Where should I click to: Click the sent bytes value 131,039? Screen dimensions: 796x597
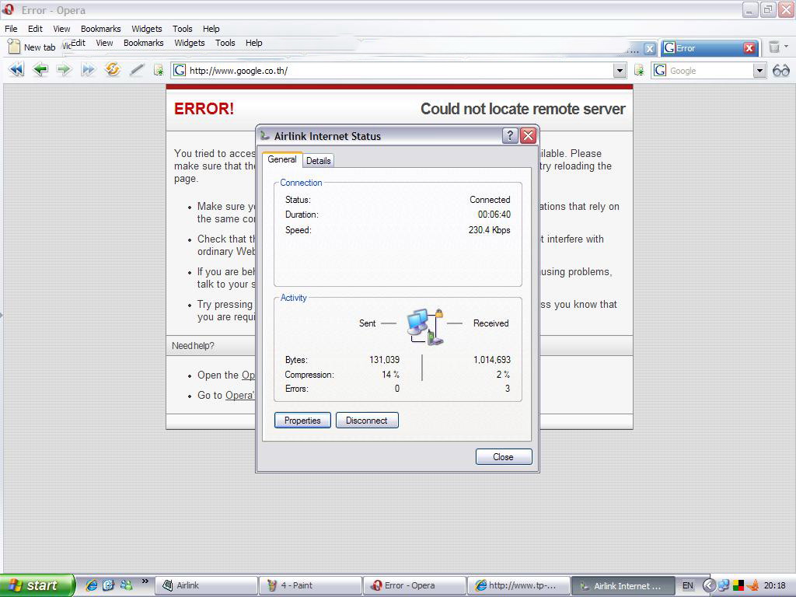pyautogui.click(x=384, y=359)
